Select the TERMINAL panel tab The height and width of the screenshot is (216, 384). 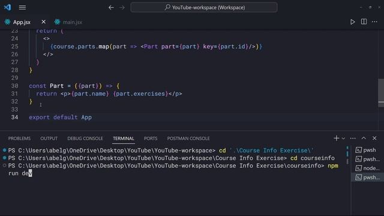pos(124,139)
